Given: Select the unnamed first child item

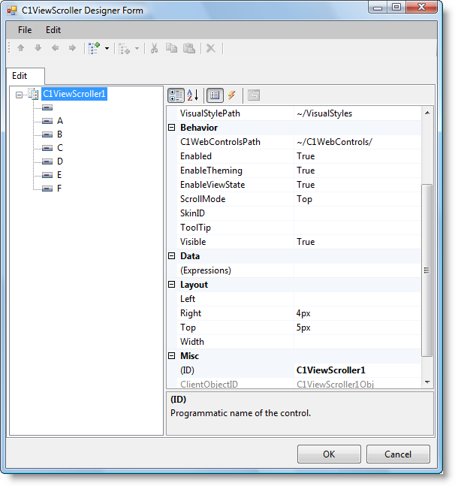Looking at the screenshot, I should (x=47, y=107).
